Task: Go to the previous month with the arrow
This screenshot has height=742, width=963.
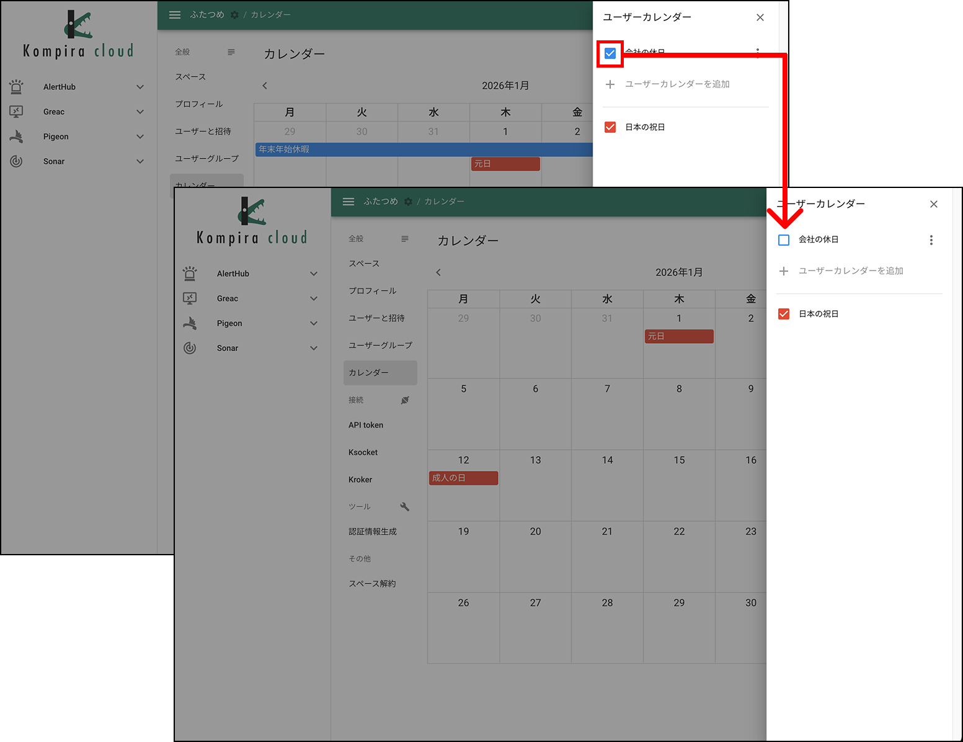Action: [438, 272]
